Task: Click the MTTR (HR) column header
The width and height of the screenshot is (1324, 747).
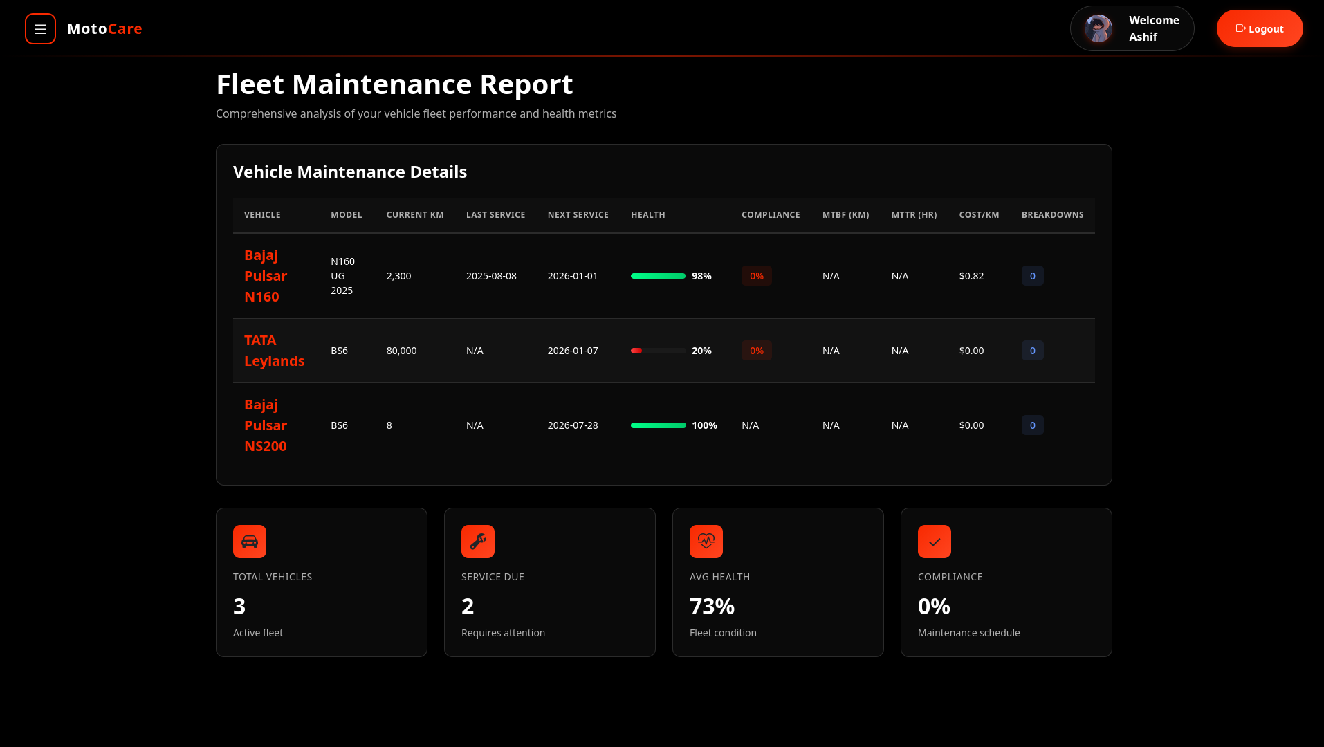Action: click(x=914, y=215)
